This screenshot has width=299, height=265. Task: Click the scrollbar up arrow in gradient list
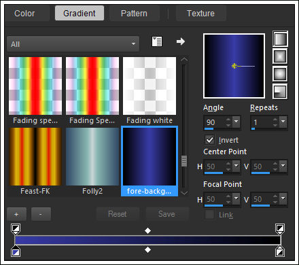click(184, 60)
